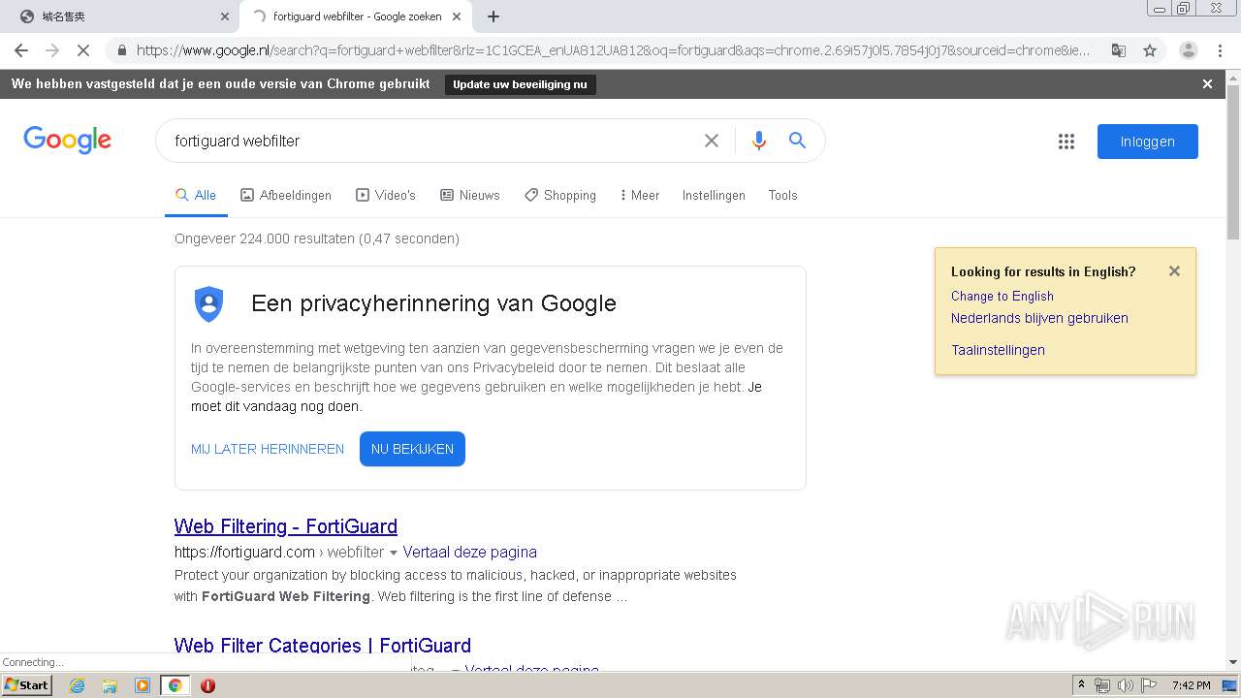Click the browser back arrow
Screen dimensions: 1241x698
[21, 50]
